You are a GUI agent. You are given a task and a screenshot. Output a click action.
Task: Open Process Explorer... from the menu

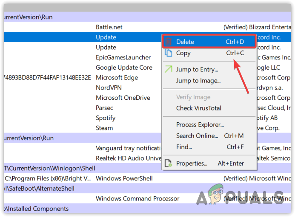coord(209,125)
